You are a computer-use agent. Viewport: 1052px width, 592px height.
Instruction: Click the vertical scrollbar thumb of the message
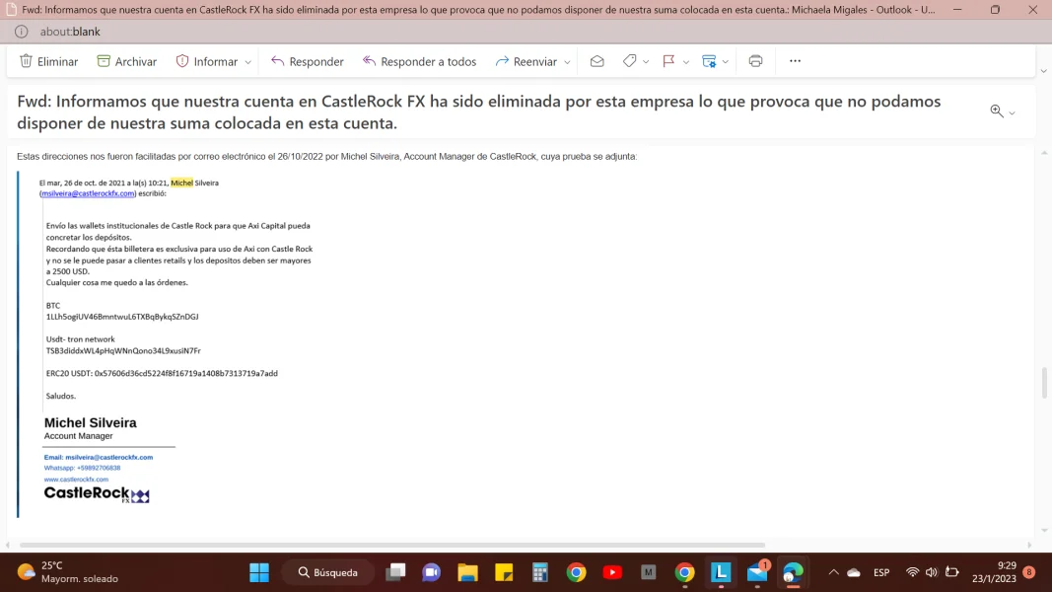pyautogui.click(x=1044, y=383)
